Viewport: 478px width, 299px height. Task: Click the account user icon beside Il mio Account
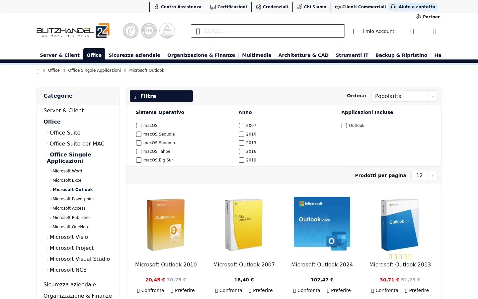pos(355,32)
